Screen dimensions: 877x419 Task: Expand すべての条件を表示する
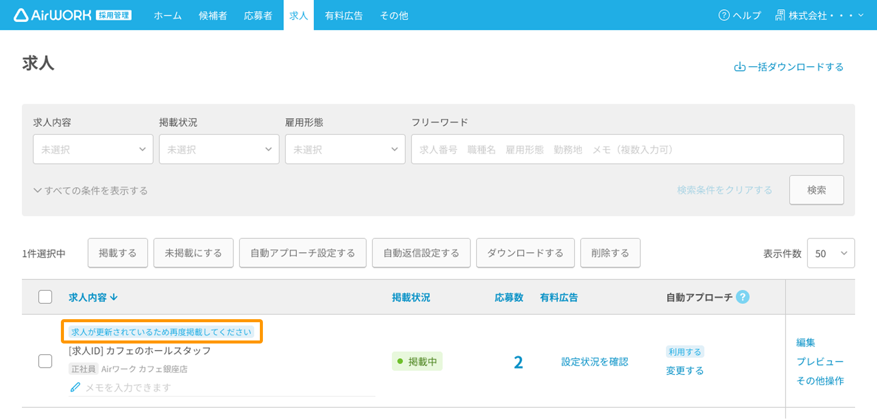pyautogui.click(x=90, y=191)
